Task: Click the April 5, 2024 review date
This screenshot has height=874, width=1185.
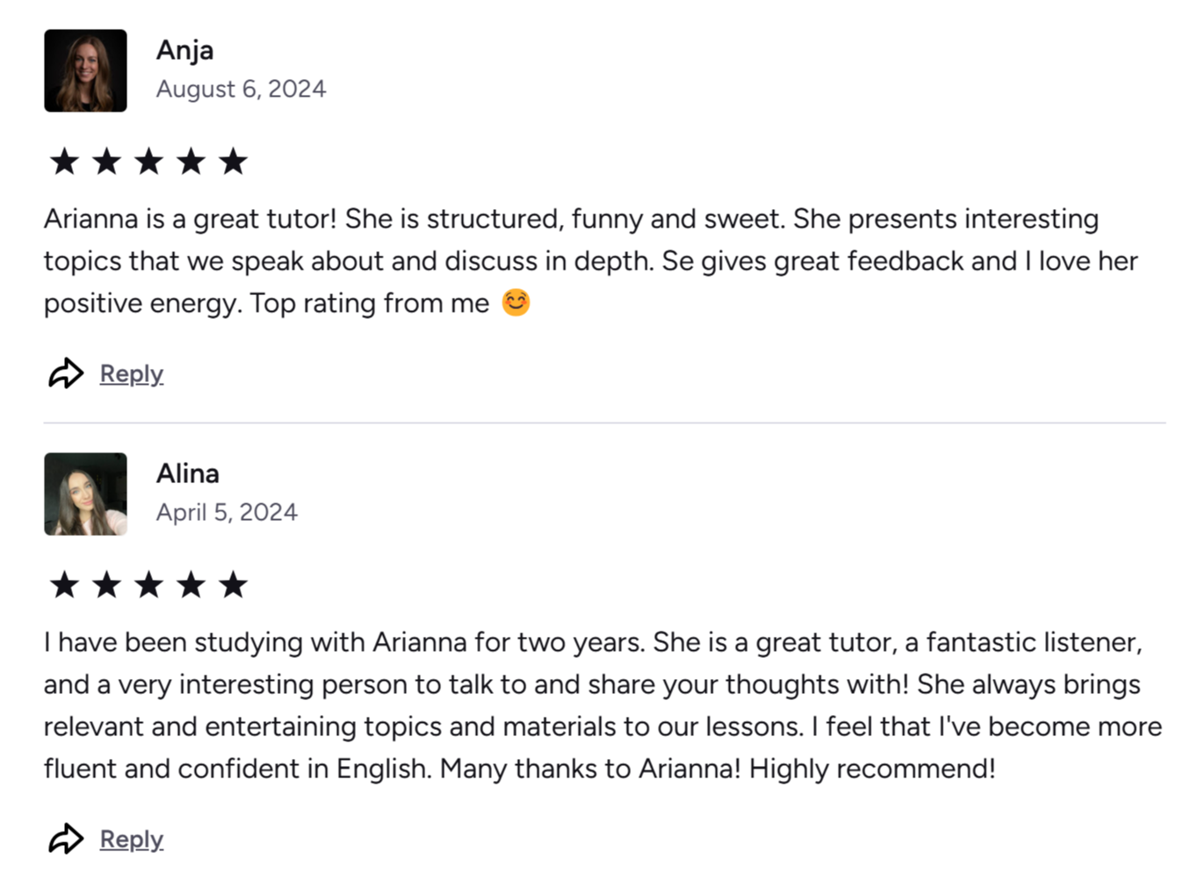Action: tap(227, 512)
